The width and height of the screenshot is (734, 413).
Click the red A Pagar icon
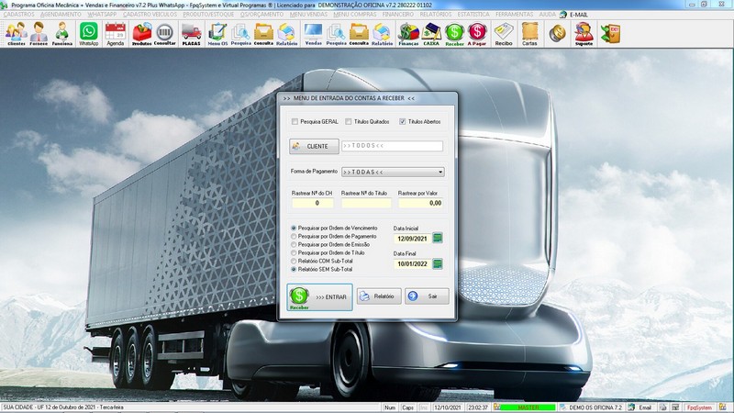coord(477,34)
